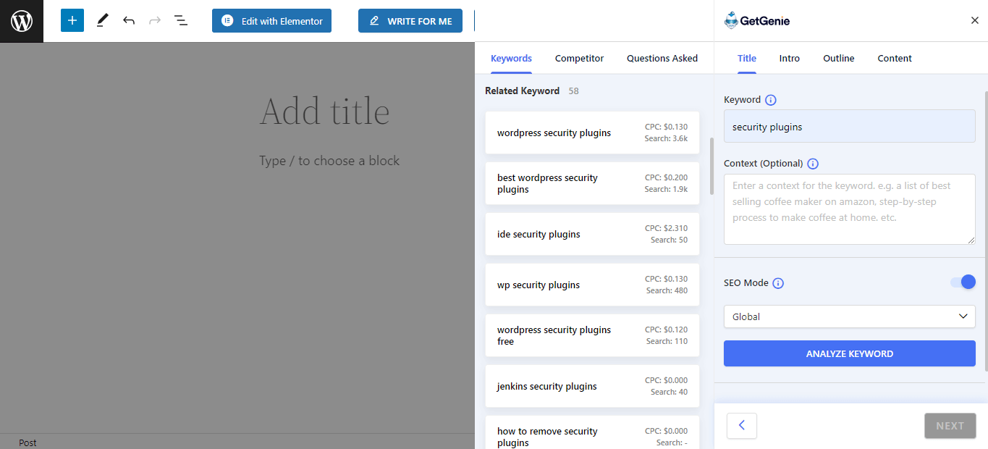Image resolution: width=988 pixels, height=449 pixels.
Task: Click the Post breadcrumb in status bar
Action: pyautogui.click(x=28, y=442)
